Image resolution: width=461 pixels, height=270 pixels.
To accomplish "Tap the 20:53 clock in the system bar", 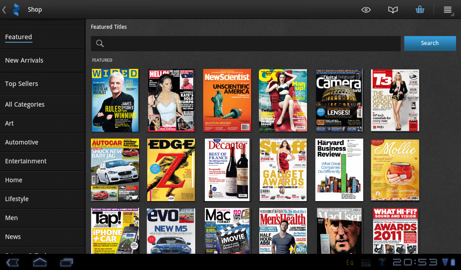I will coord(416,262).
